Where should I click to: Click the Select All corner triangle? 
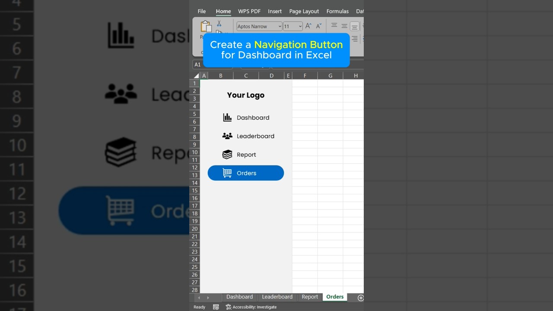click(196, 76)
